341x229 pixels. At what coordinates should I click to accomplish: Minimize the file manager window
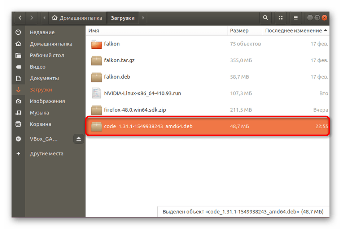pyautogui.click(x=310, y=18)
